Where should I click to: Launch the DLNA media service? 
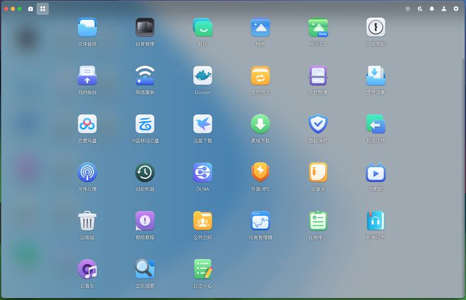(x=203, y=173)
